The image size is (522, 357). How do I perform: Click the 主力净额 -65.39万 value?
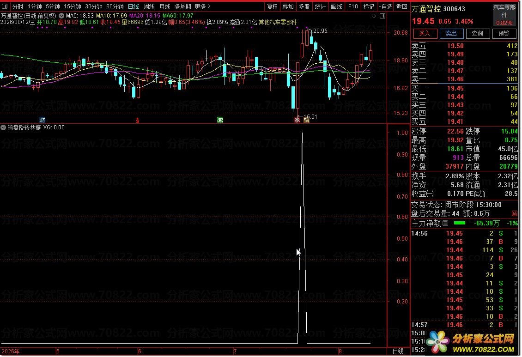click(x=486, y=223)
